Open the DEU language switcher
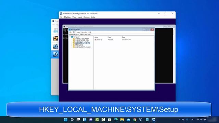 (192, 120)
